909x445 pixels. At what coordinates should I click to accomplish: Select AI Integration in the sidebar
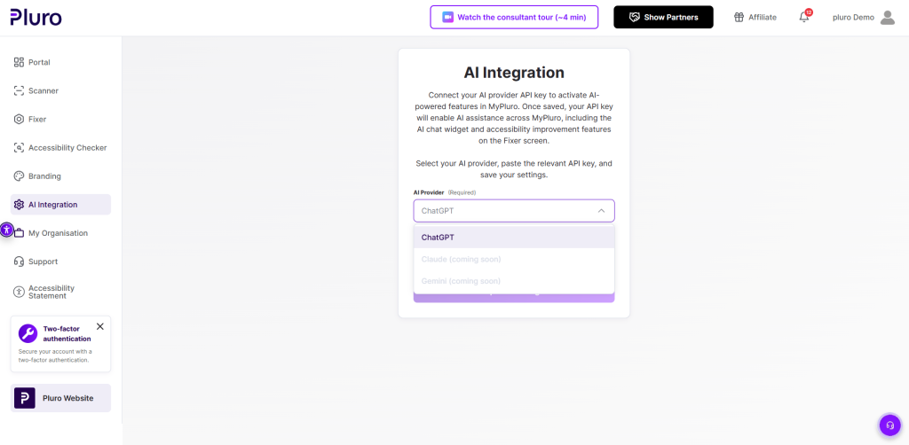click(60, 204)
